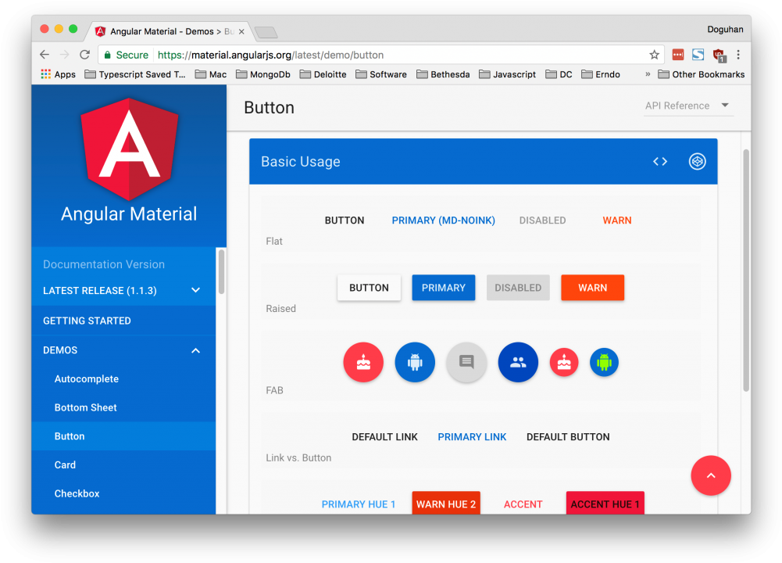This screenshot has height=563, width=782.
Task: Click the flat BUTTON button
Action: coord(344,220)
